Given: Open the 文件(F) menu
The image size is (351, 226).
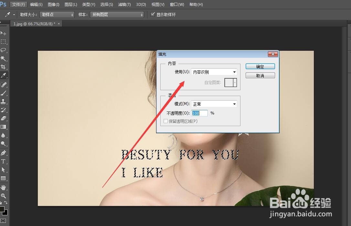Looking at the screenshot, I should click(18, 5).
